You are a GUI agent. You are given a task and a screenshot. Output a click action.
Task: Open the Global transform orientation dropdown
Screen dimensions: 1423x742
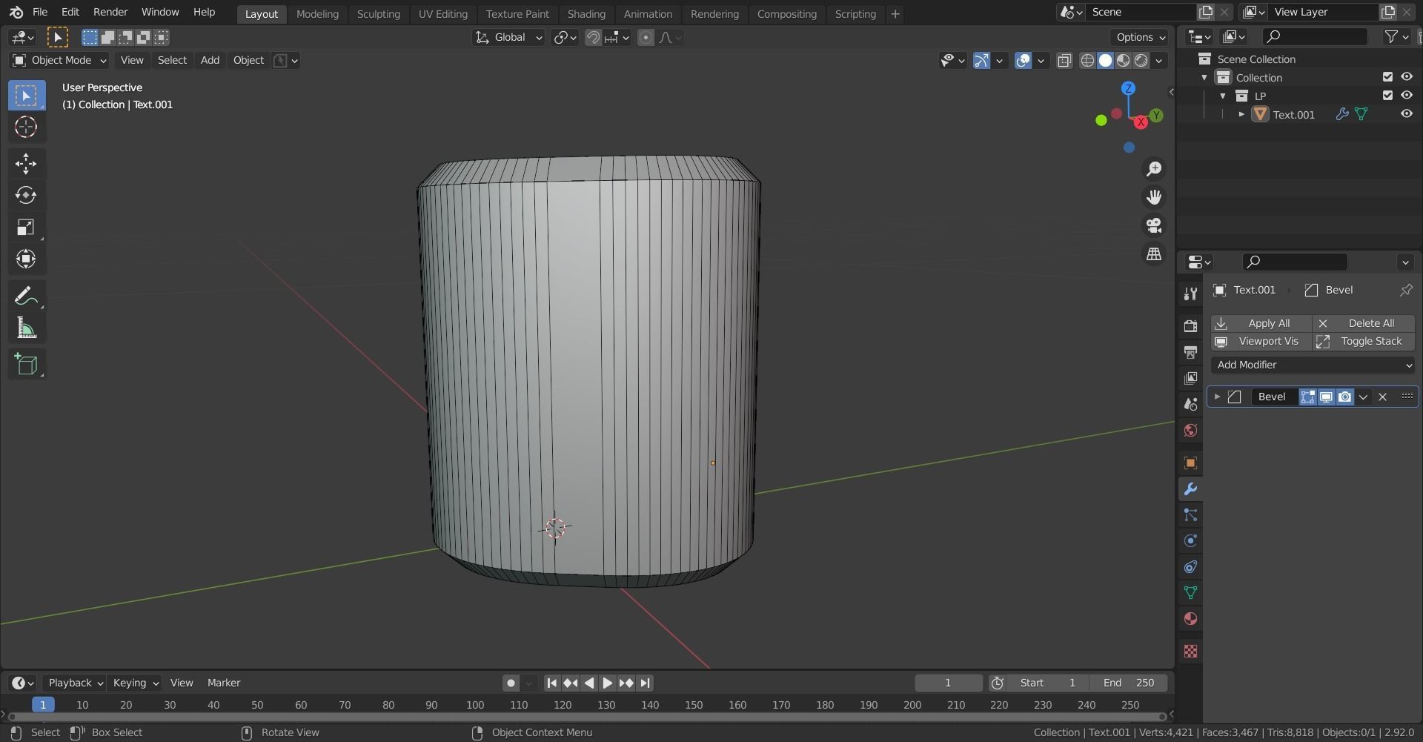click(x=508, y=37)
